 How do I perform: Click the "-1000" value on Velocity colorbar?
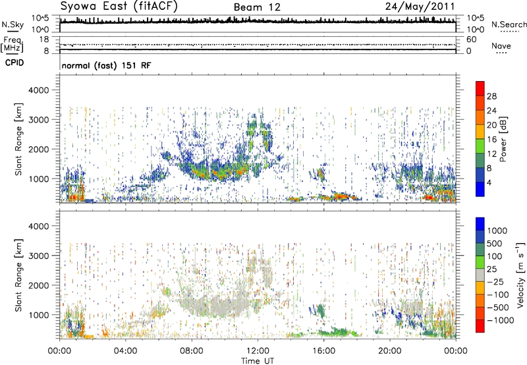[x=500, y=320]
